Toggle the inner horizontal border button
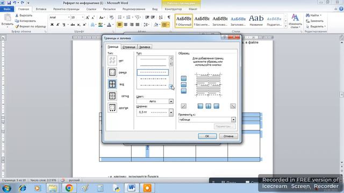344x193 pixels. coord(184,85)
